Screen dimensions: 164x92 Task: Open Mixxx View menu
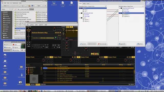[36, 25]
